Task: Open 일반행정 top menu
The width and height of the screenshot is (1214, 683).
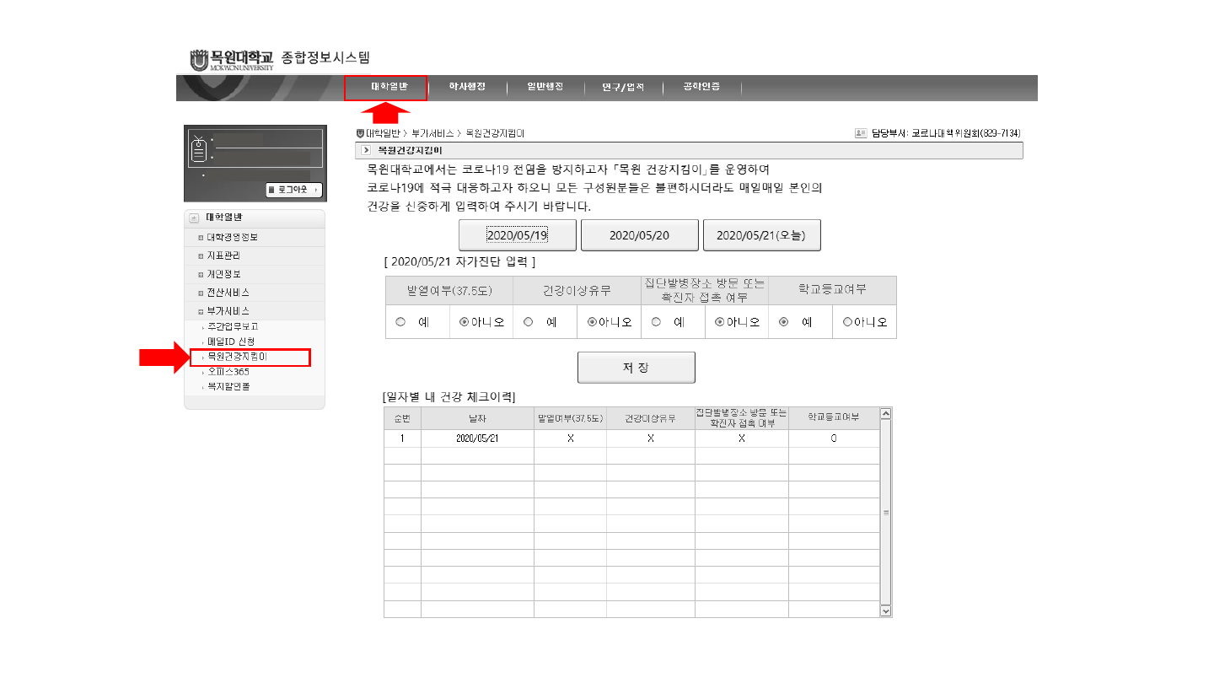Action: (545, 87)
